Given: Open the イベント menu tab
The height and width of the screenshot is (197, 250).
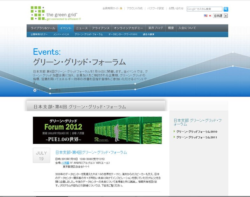Looking at the screenshot, I should [66, 28].
